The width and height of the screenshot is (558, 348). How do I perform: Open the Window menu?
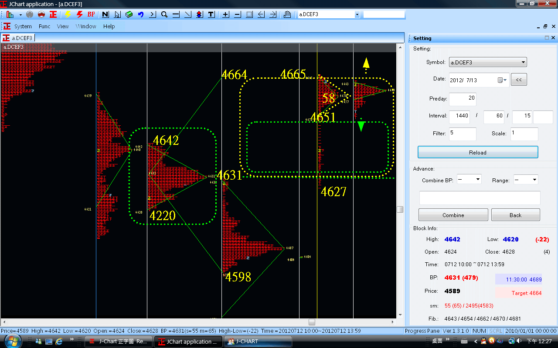[86, 26]
